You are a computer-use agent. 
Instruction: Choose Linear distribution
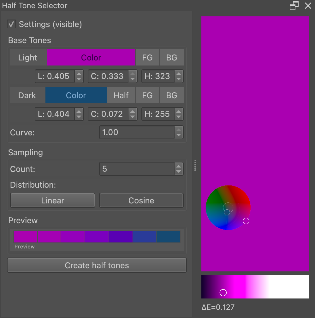tap(53, 201)
